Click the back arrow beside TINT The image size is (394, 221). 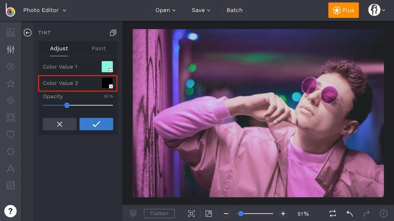pos(28,33)
